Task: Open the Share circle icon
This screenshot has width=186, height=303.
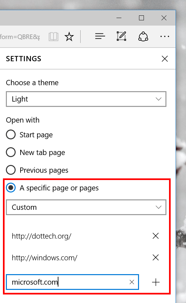Action: click(x=143, y=36)
